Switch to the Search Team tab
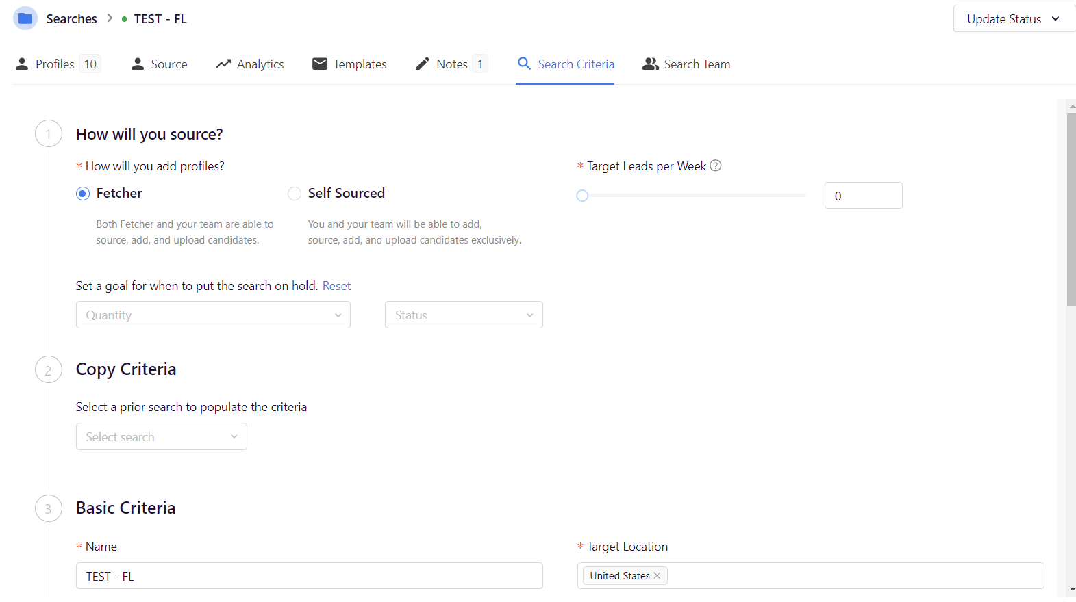1076x602 pixels. click(686, 64)
